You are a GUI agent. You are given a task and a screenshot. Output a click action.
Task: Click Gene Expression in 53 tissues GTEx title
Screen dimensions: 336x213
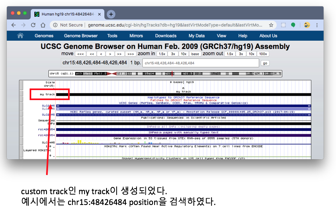tap(183, 139)
